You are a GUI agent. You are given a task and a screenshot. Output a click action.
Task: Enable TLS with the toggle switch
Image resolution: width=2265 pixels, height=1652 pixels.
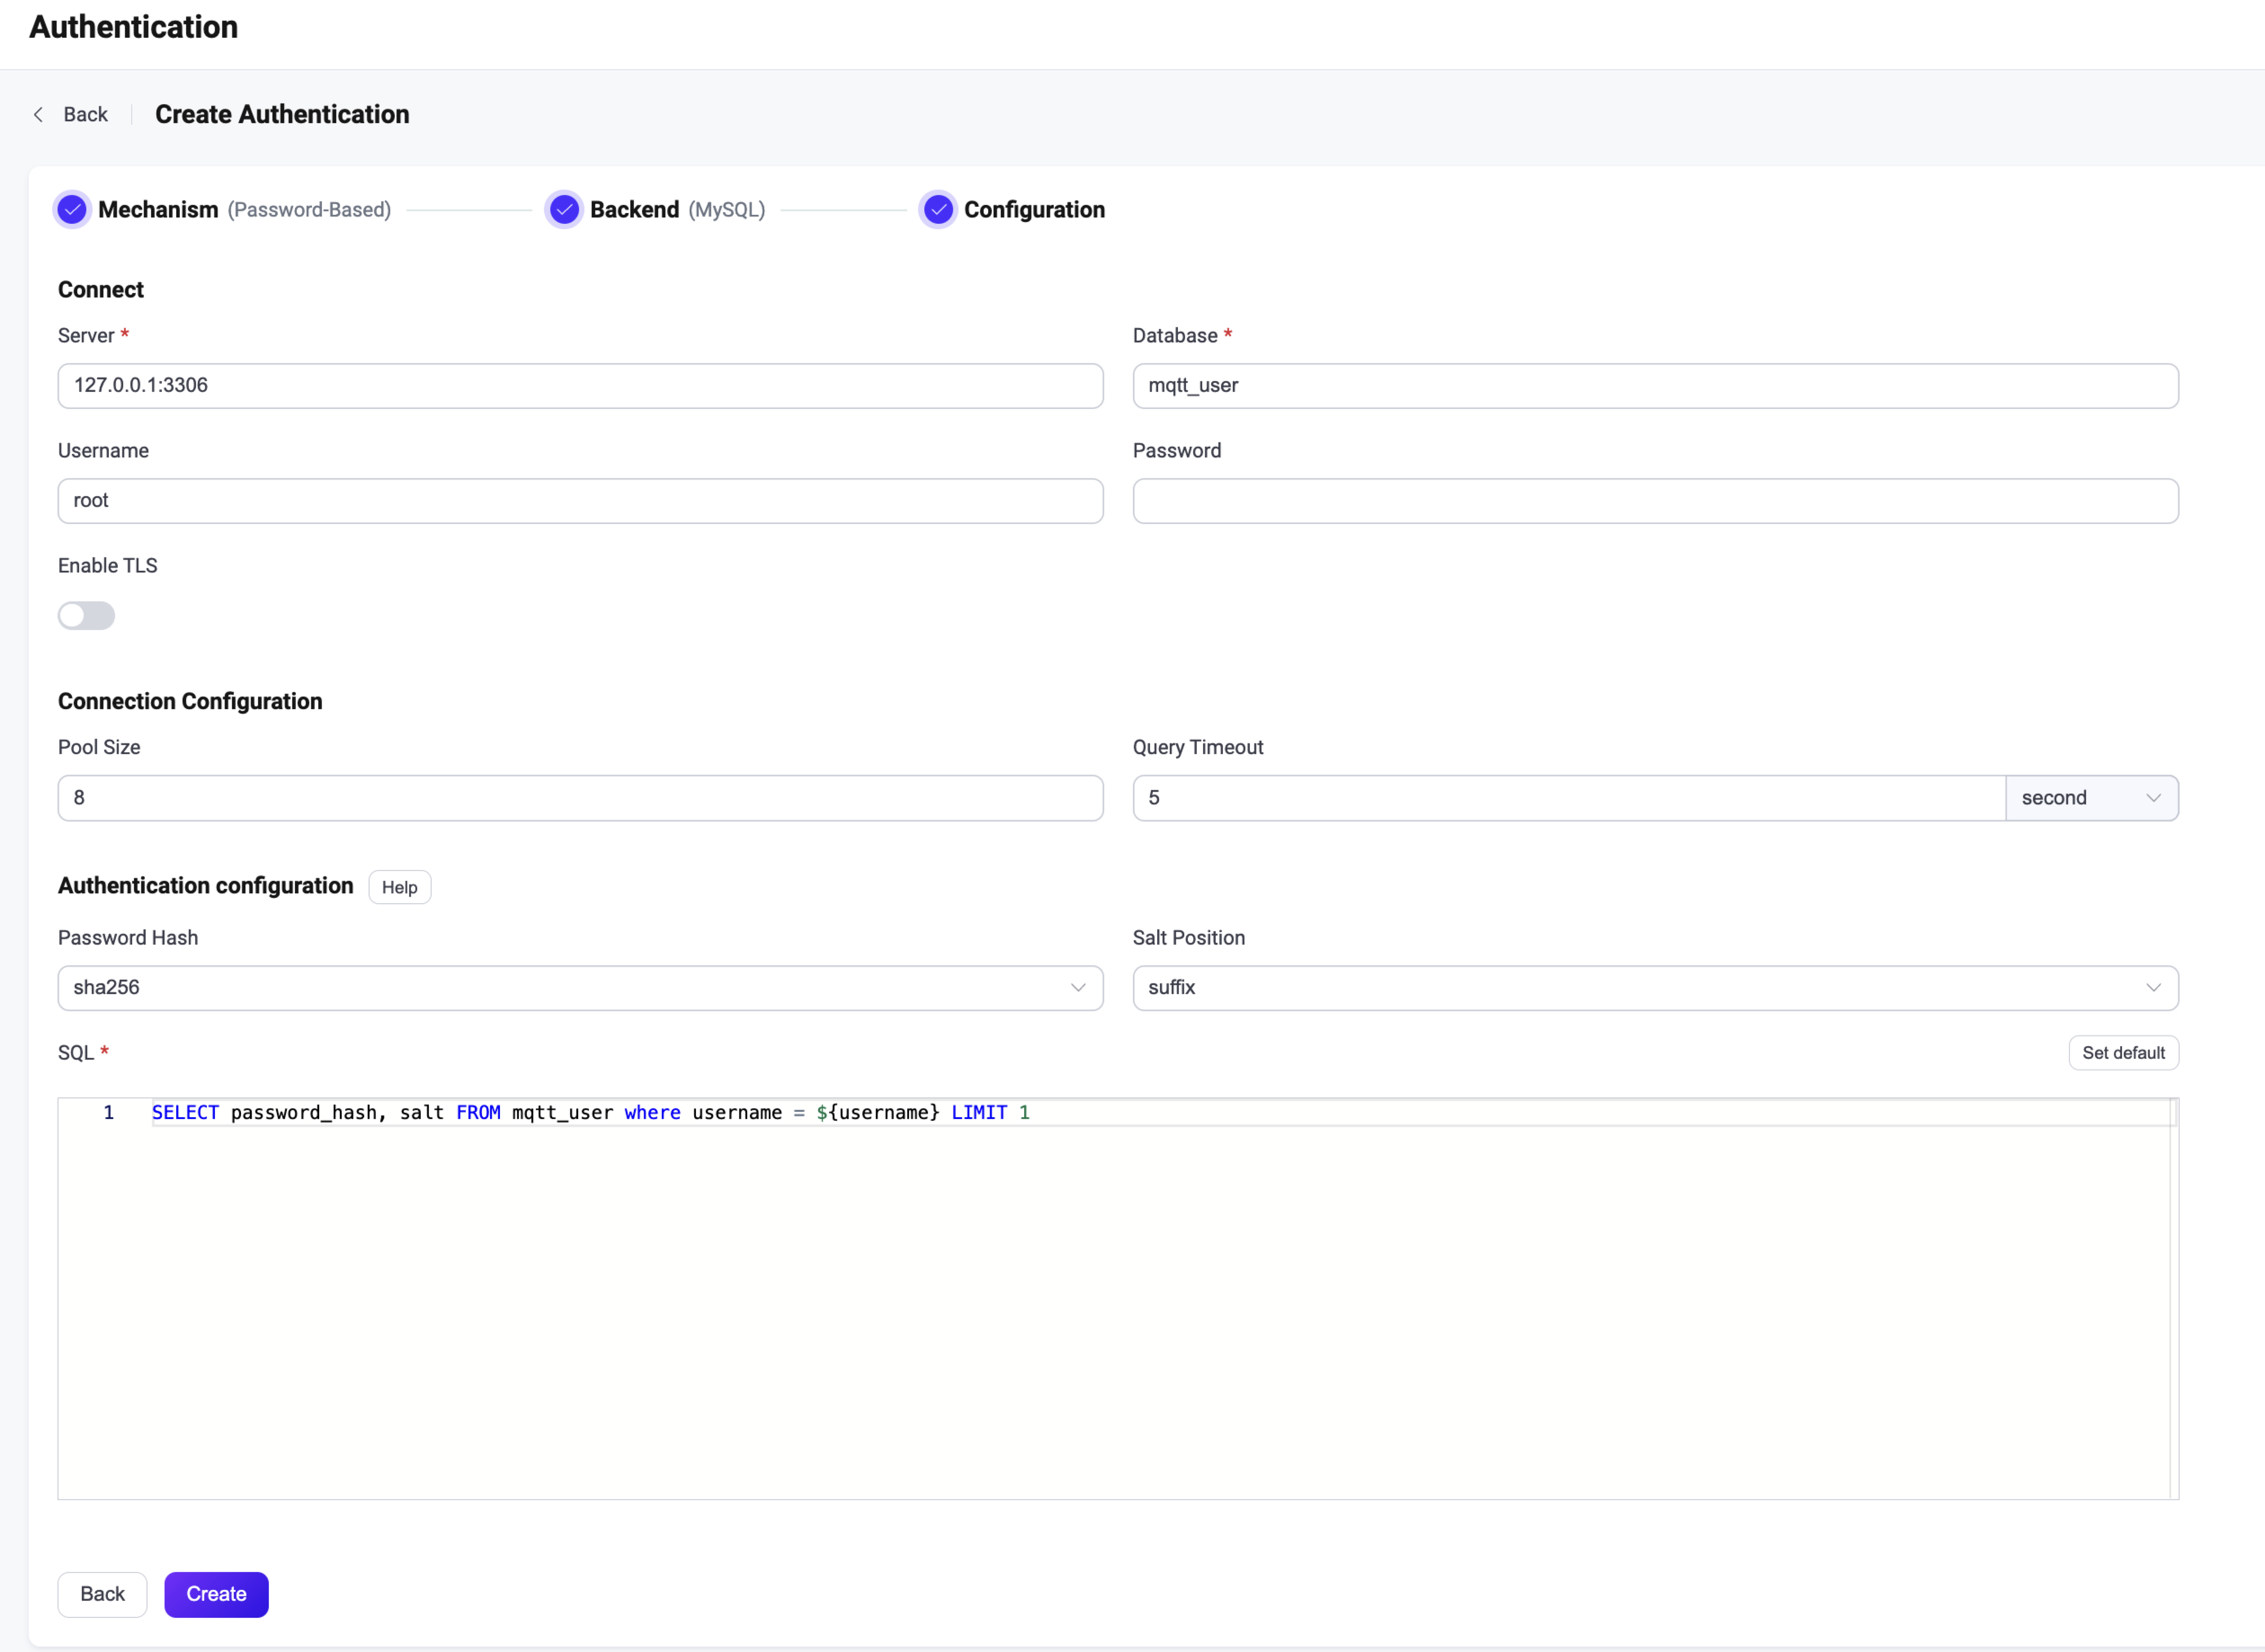86,615
